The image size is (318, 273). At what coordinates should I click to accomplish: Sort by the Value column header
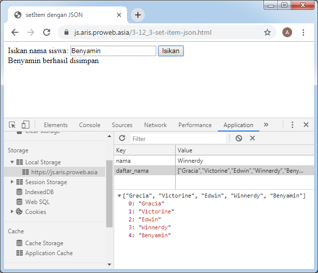[245, 150]
